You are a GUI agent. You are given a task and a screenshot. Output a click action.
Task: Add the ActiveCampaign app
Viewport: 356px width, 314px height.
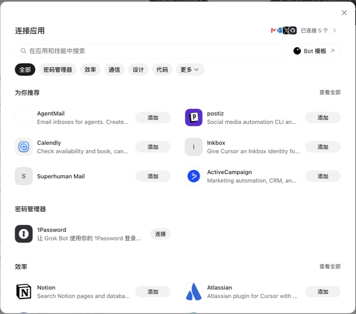pos(323,176)
